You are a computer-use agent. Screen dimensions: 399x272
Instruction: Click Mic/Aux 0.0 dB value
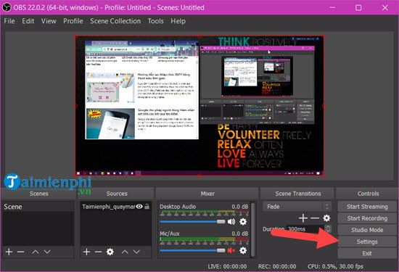[240, 234]
